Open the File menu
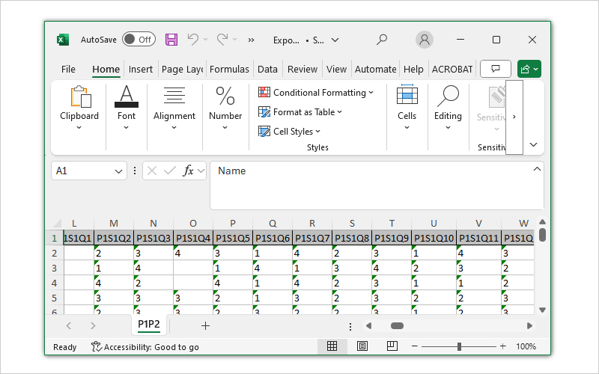 (x=68, y=69)
